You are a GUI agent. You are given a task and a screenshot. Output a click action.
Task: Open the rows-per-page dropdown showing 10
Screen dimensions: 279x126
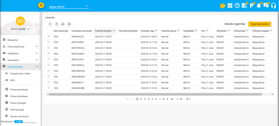188,99
